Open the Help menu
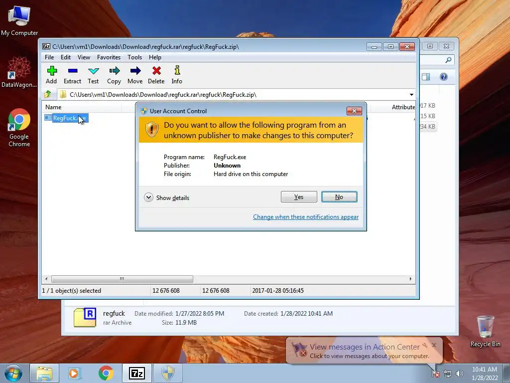 click(155, 57)
